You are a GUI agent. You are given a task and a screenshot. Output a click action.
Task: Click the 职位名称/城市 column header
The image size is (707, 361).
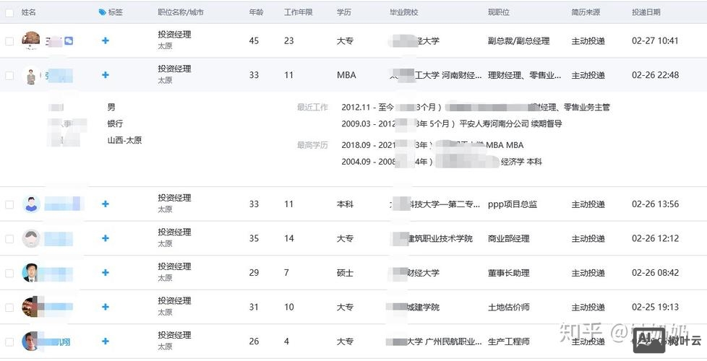point(180,12)
